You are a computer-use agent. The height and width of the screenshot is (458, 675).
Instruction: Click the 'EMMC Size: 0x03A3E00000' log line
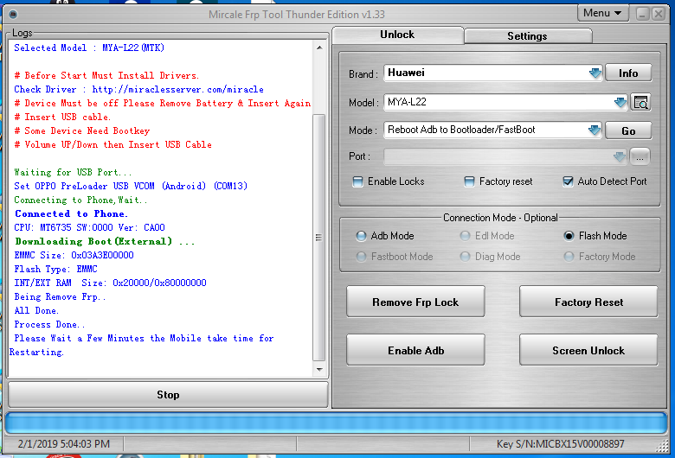coord(74,255)
